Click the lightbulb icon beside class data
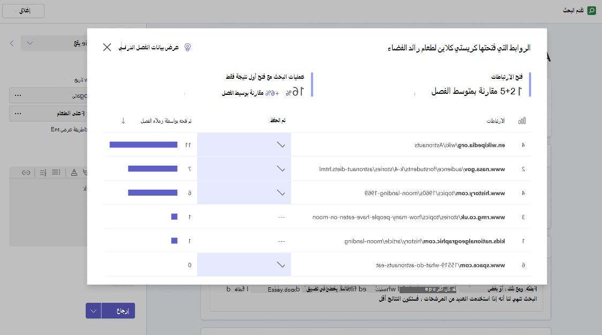The height and width of the screenshot is (335, 602). coord(187,47)
